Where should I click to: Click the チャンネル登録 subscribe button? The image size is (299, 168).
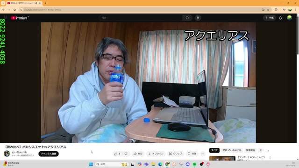(49, 154)
